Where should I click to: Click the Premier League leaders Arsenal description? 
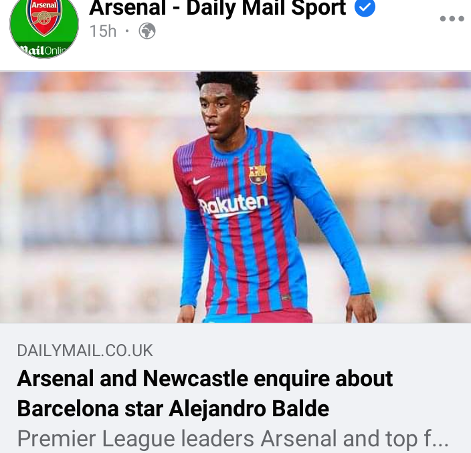pyautogui.click(x=233, y=438)
